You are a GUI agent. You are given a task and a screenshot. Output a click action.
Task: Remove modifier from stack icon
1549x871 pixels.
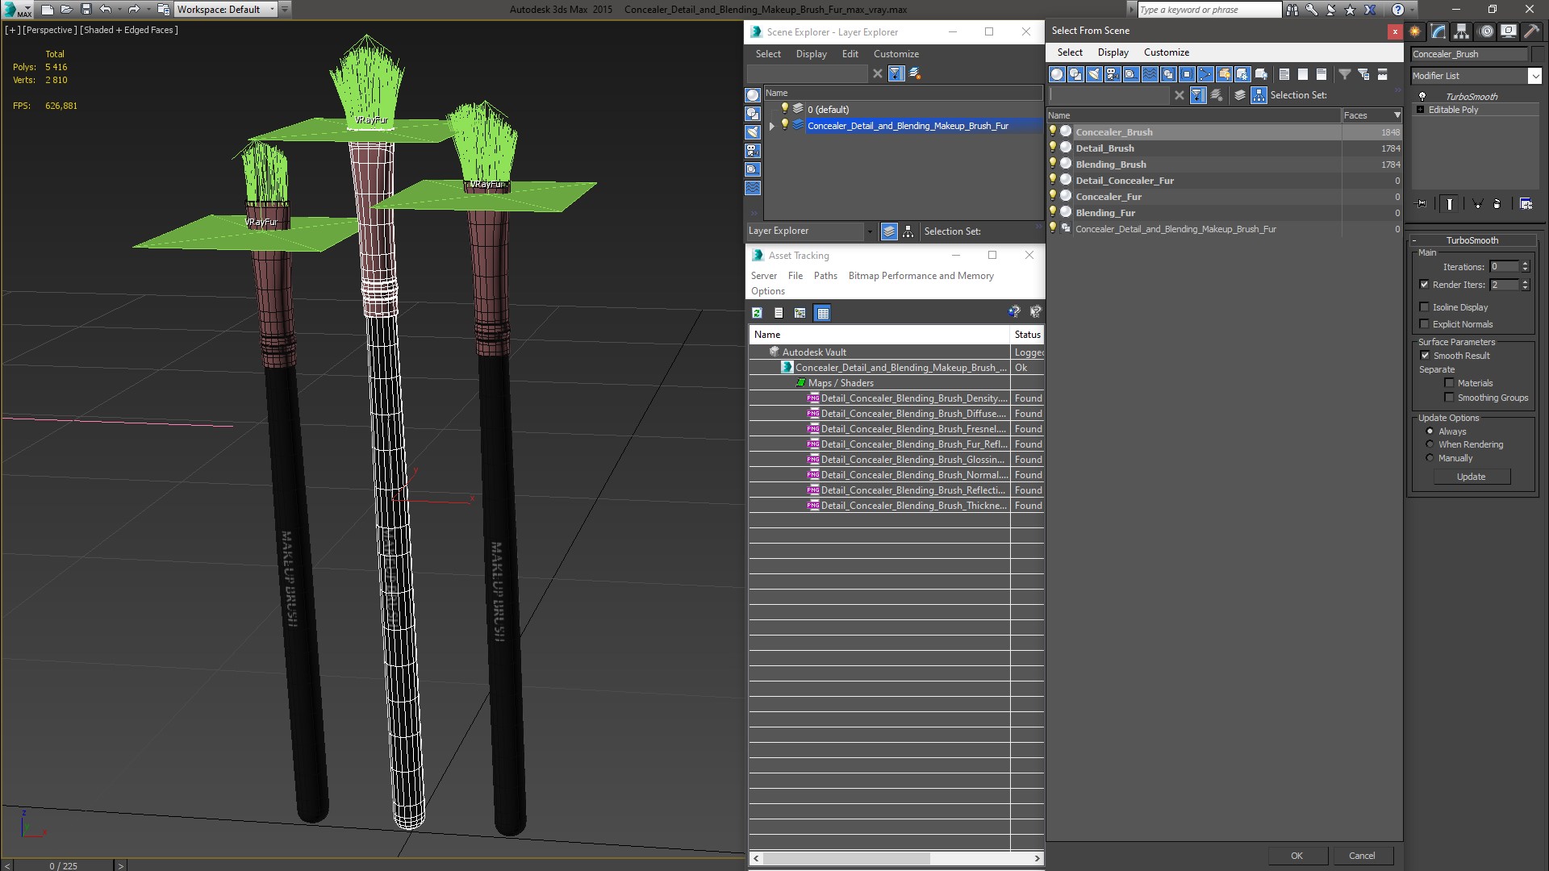click(1497, 204)
